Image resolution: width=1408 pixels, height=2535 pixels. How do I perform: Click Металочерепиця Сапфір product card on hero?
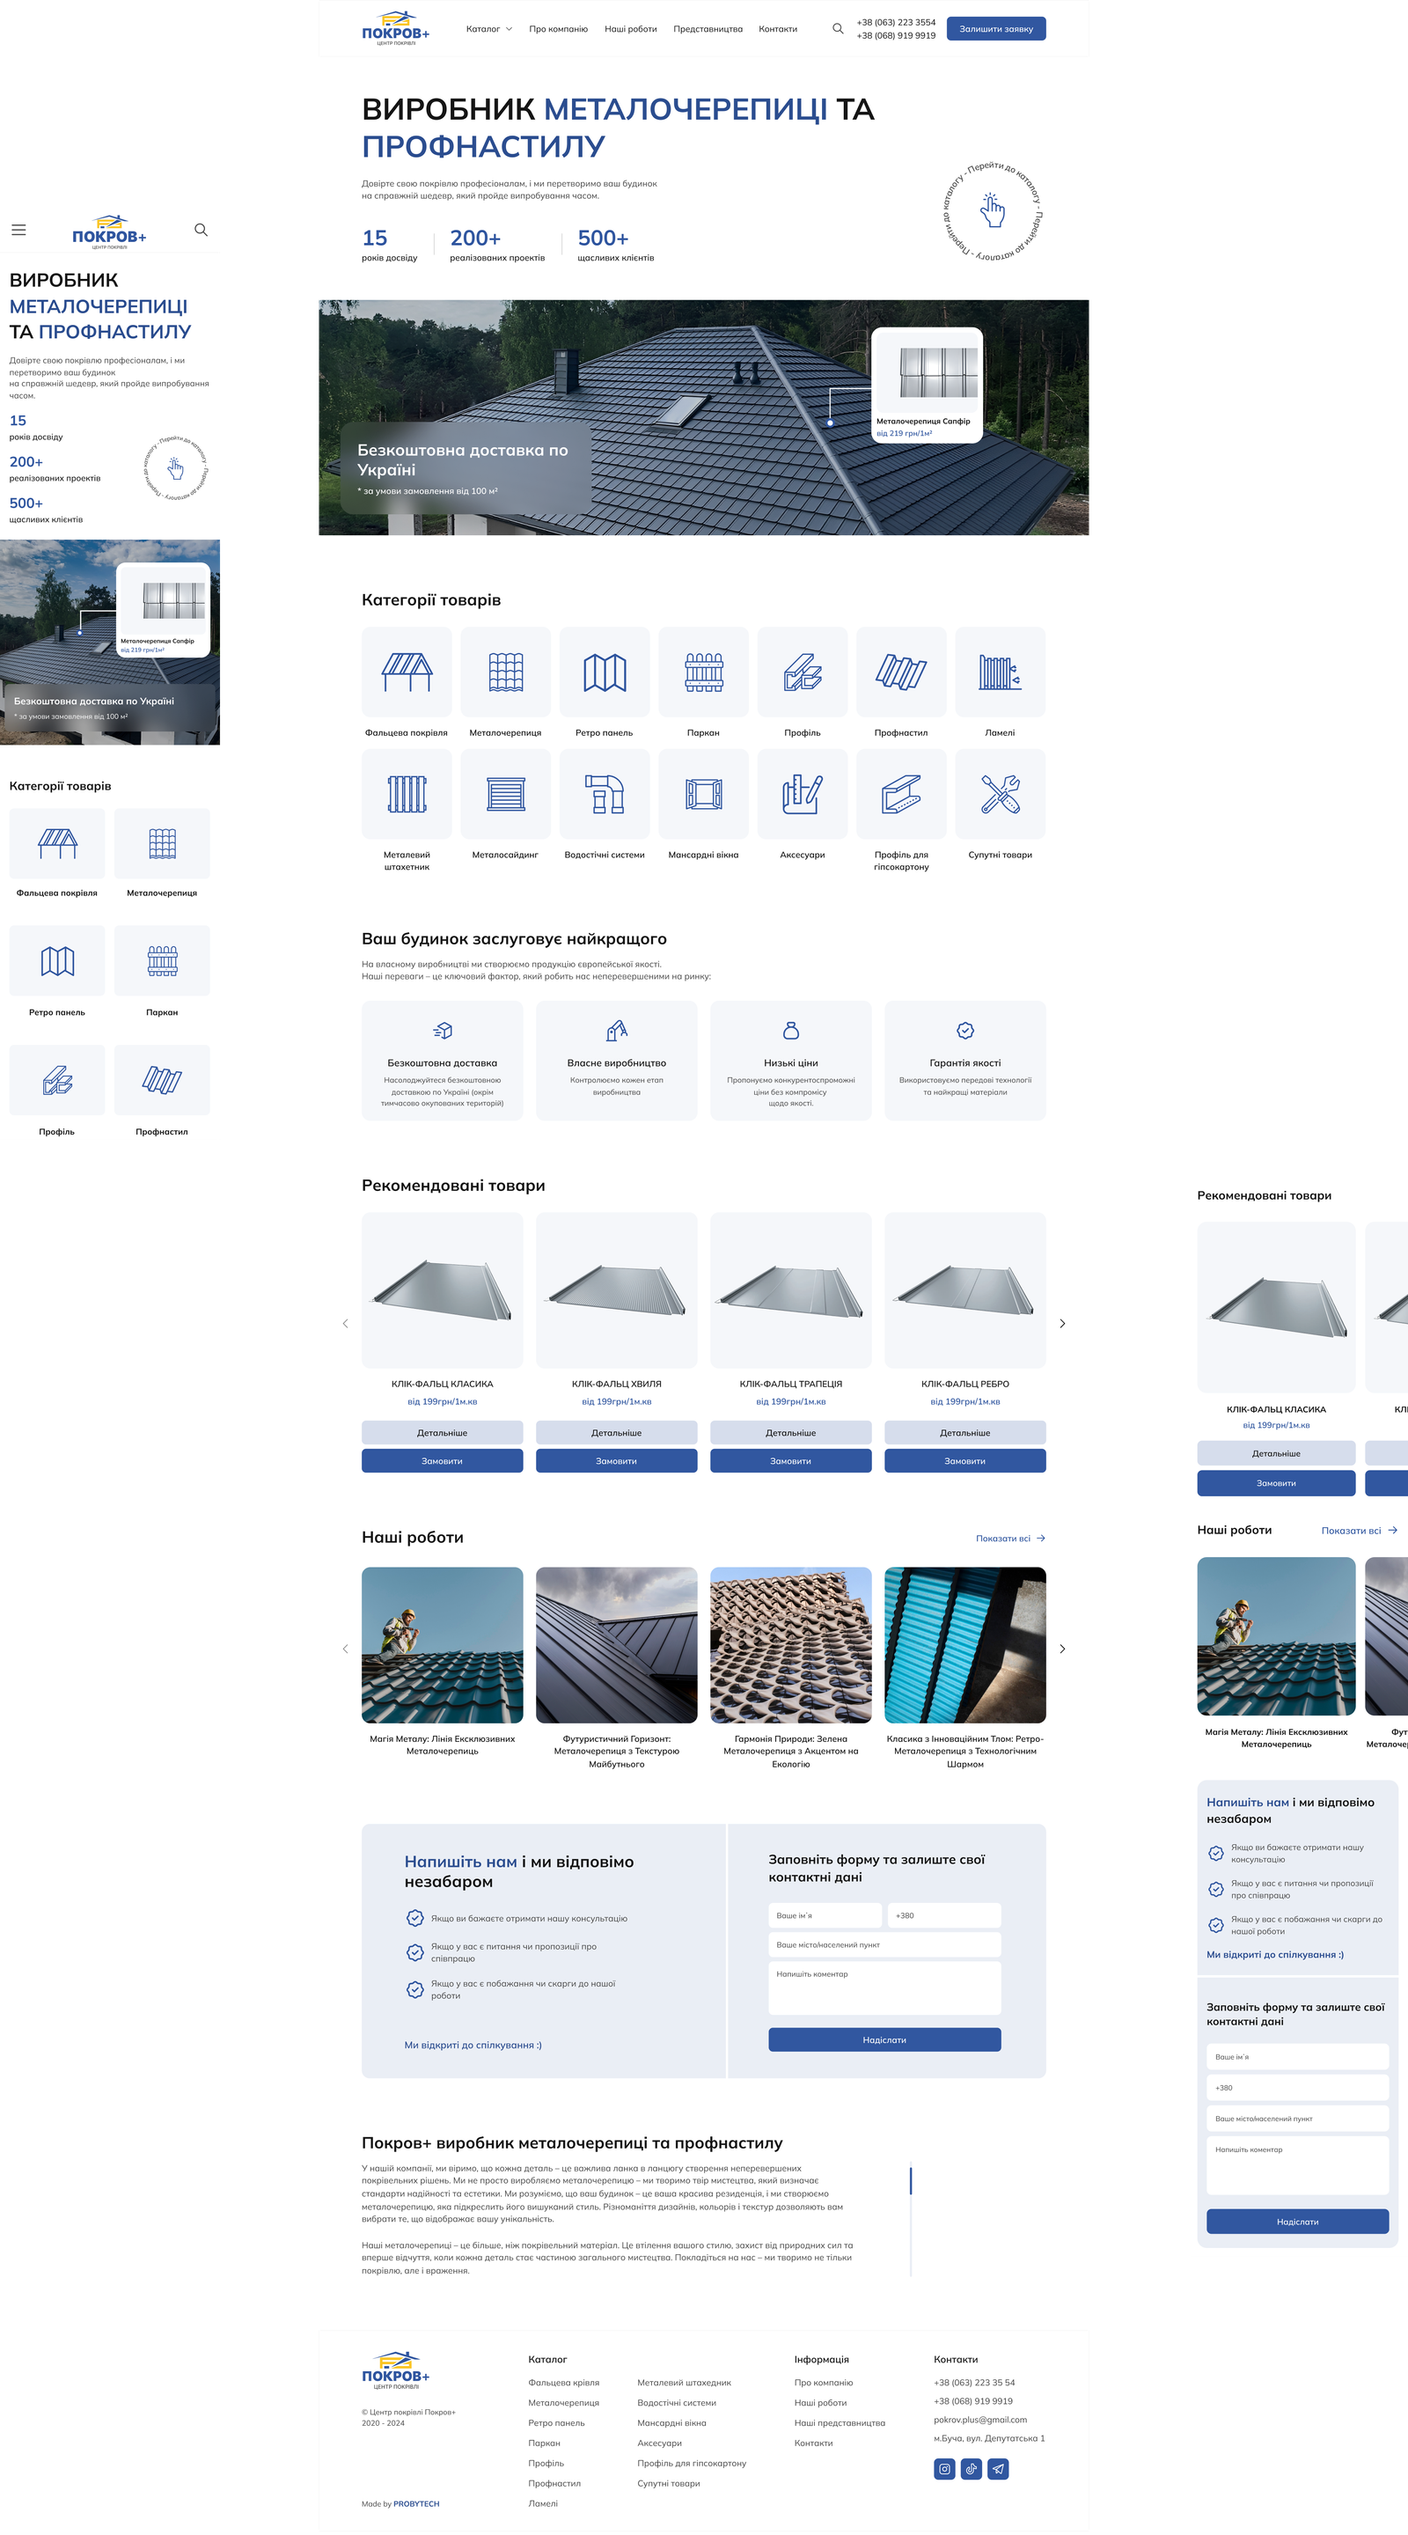[927, 385]
